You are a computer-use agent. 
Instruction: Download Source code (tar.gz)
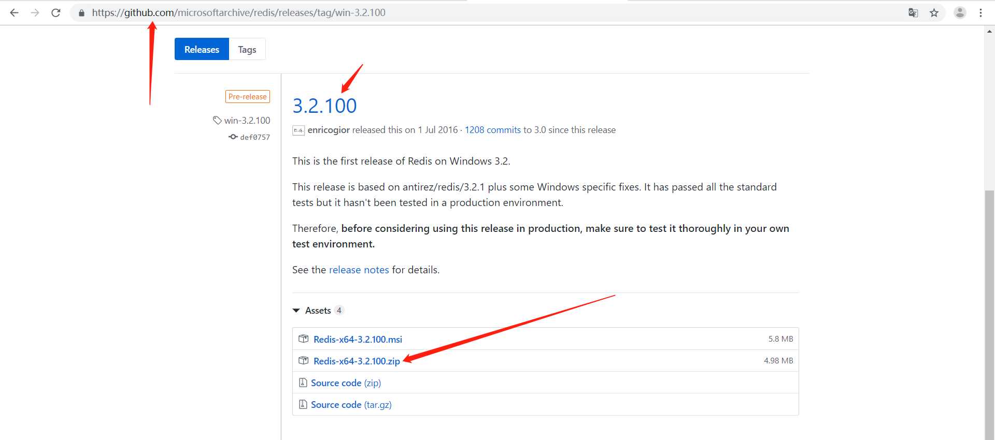(351, 404)
